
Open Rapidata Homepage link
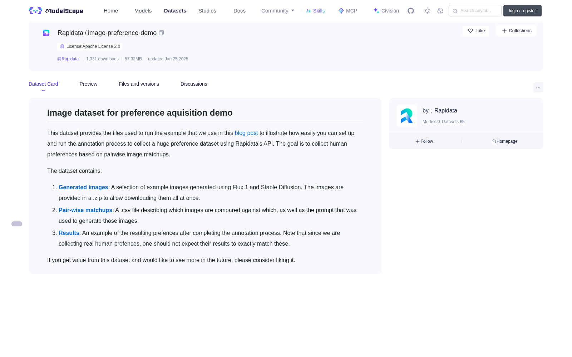point(504,141)
